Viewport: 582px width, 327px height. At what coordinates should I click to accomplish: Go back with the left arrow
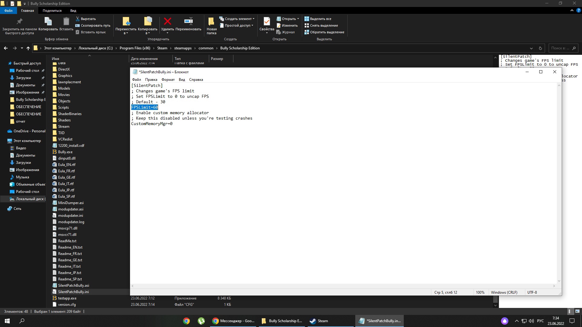point(6,48)
